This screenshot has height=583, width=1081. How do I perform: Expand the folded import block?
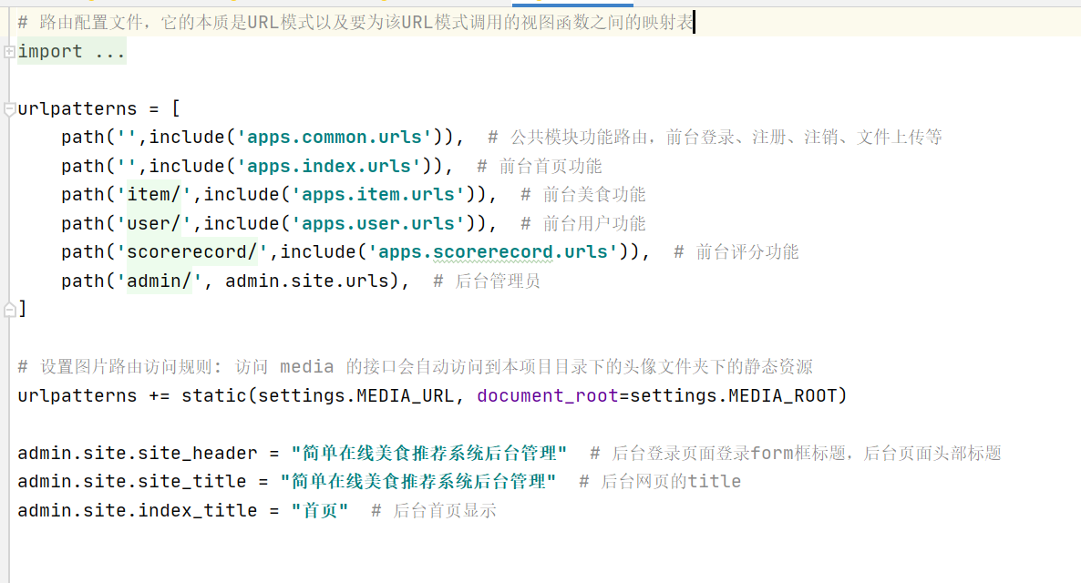pos(9,52)
